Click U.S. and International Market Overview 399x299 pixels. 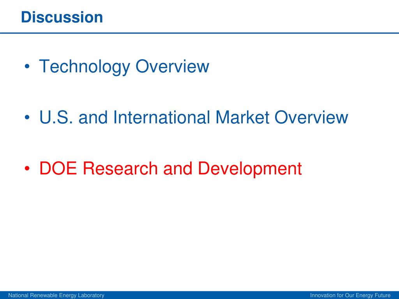193,117
